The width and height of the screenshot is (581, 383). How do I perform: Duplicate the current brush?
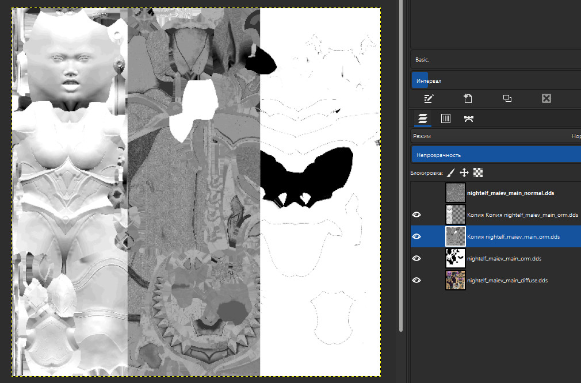pyautogui.click(x=507, y=98)
